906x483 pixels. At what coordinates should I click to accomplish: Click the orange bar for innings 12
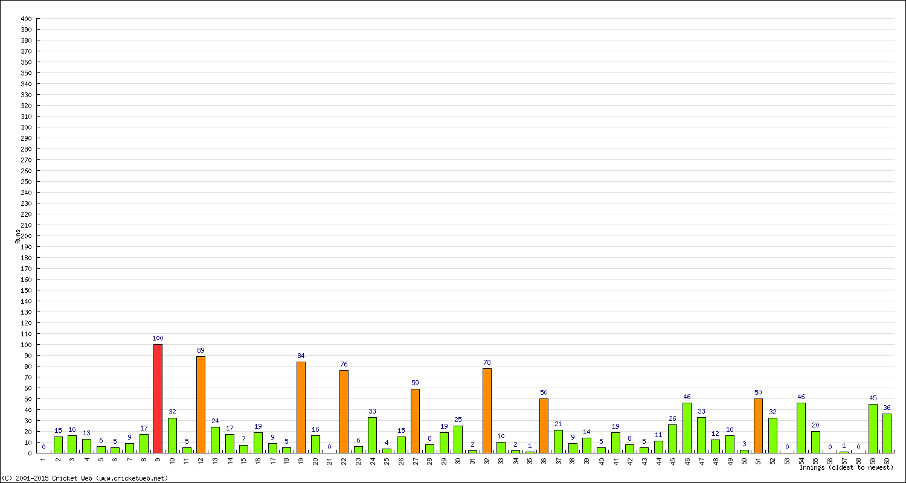coord(201,405)
